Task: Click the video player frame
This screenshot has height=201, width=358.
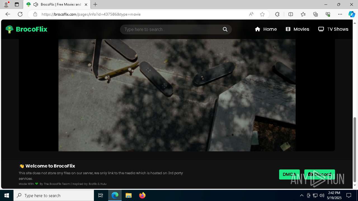Action: point(177,95)
